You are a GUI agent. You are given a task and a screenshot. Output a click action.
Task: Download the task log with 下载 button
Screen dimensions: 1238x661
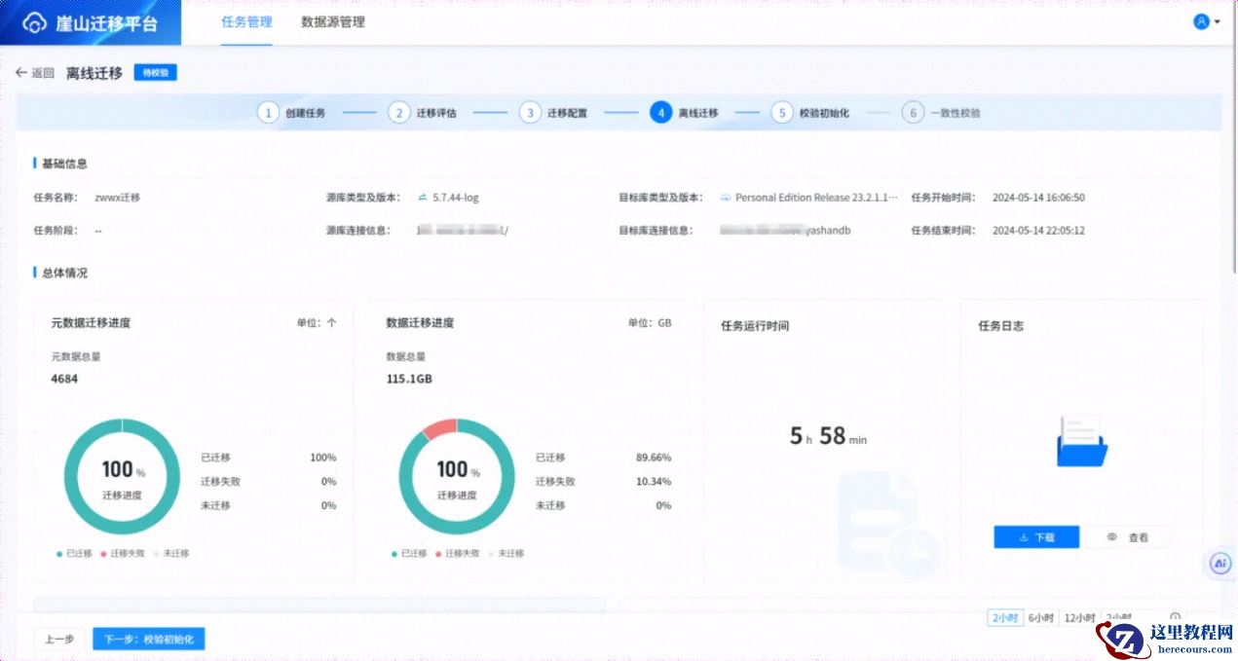(1036, 537)
